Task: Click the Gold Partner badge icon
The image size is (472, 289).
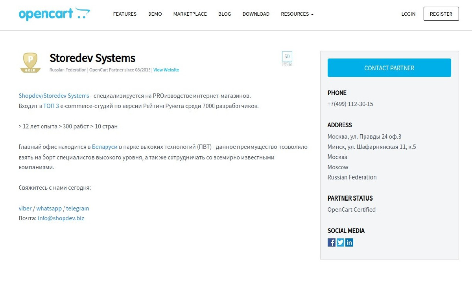Action: click(30, 63)
